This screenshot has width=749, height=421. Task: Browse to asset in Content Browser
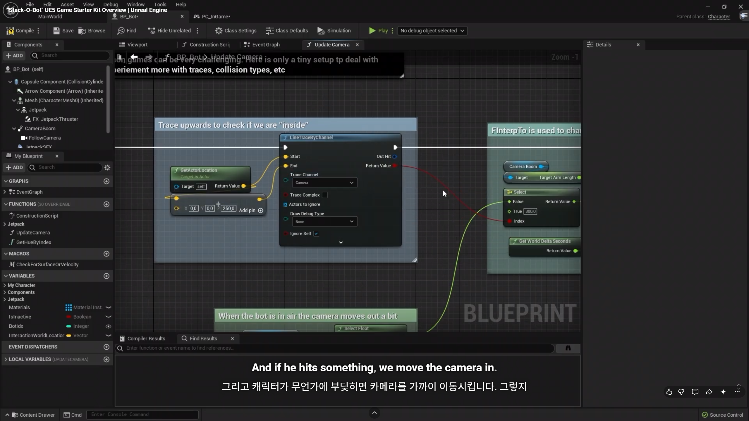[x=92, y=31]
